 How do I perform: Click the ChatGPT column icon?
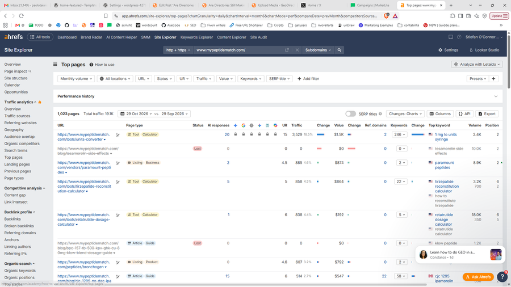click(x=252, y=125)
